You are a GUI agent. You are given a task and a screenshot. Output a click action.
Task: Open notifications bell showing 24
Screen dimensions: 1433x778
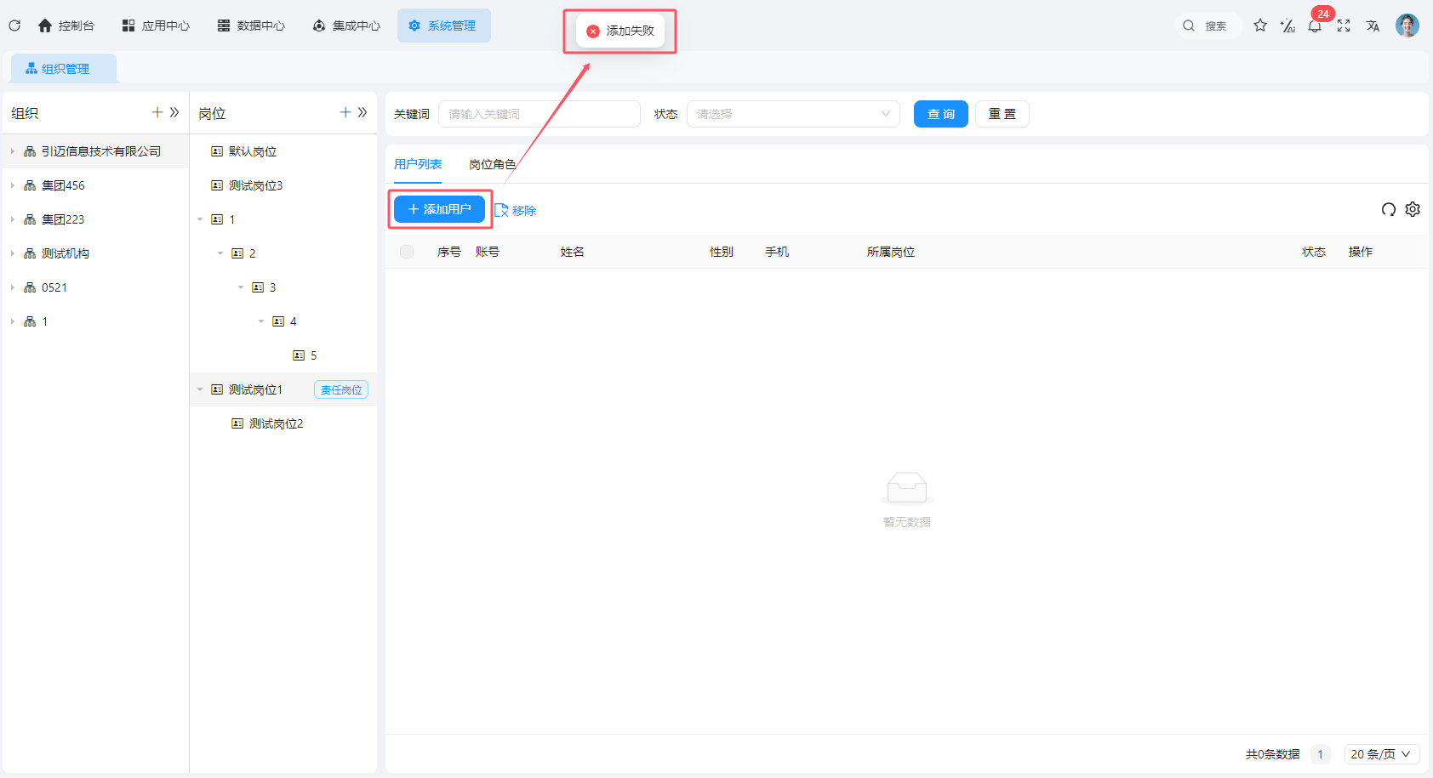click(1315, 26)
